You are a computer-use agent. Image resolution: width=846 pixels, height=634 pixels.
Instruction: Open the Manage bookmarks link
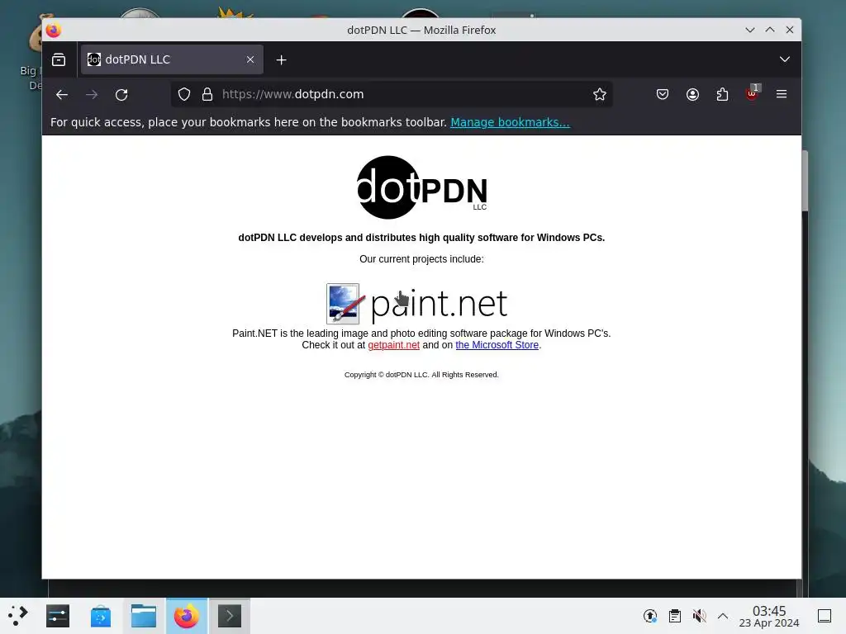pos(510,122)
